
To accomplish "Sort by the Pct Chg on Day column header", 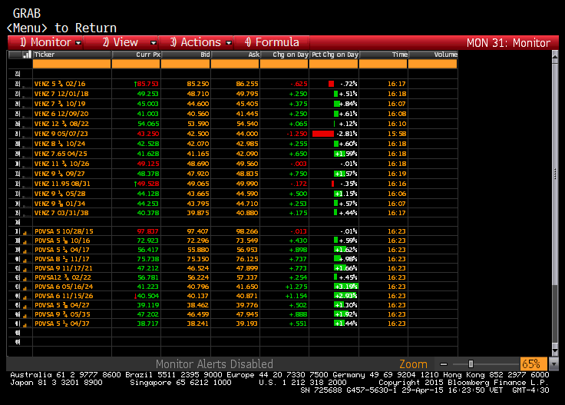I will 334,55.
